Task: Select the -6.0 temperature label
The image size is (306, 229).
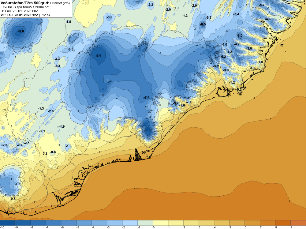Action: (x=240, y=36)
